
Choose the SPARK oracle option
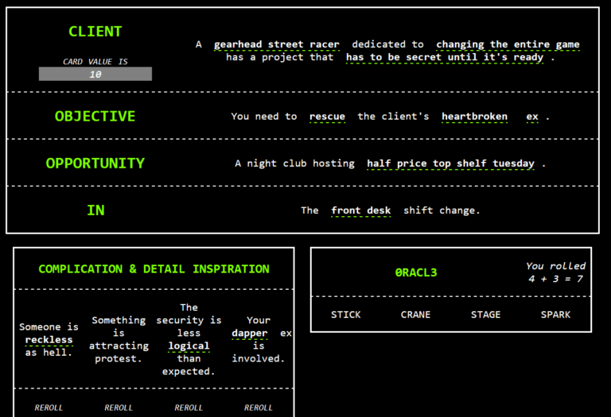(x=555, y=315)
